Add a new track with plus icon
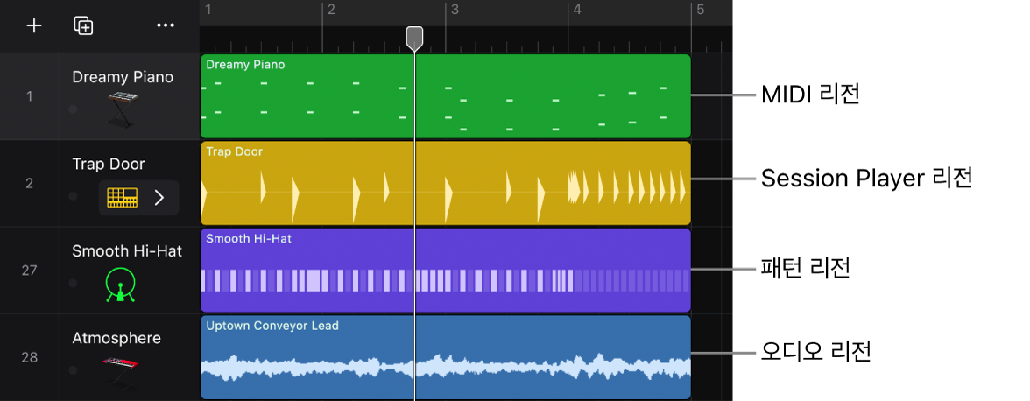This screenshot has width=1030, height=401. [33, 25]
